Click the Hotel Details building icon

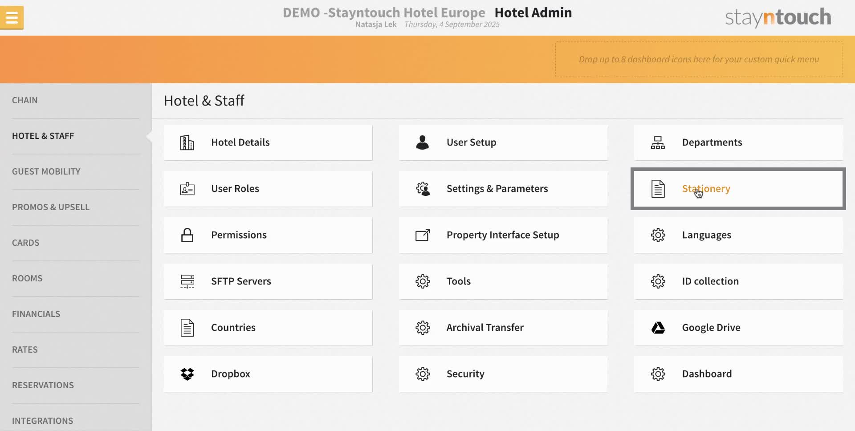click(x=187, y=142)
